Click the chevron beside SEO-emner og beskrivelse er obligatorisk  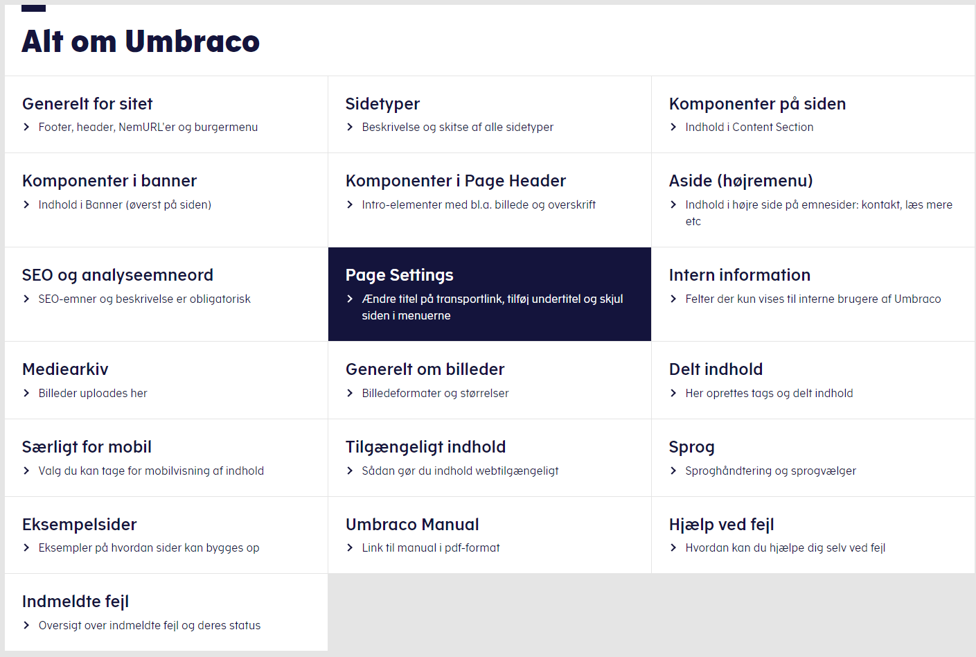click(26, 299)
